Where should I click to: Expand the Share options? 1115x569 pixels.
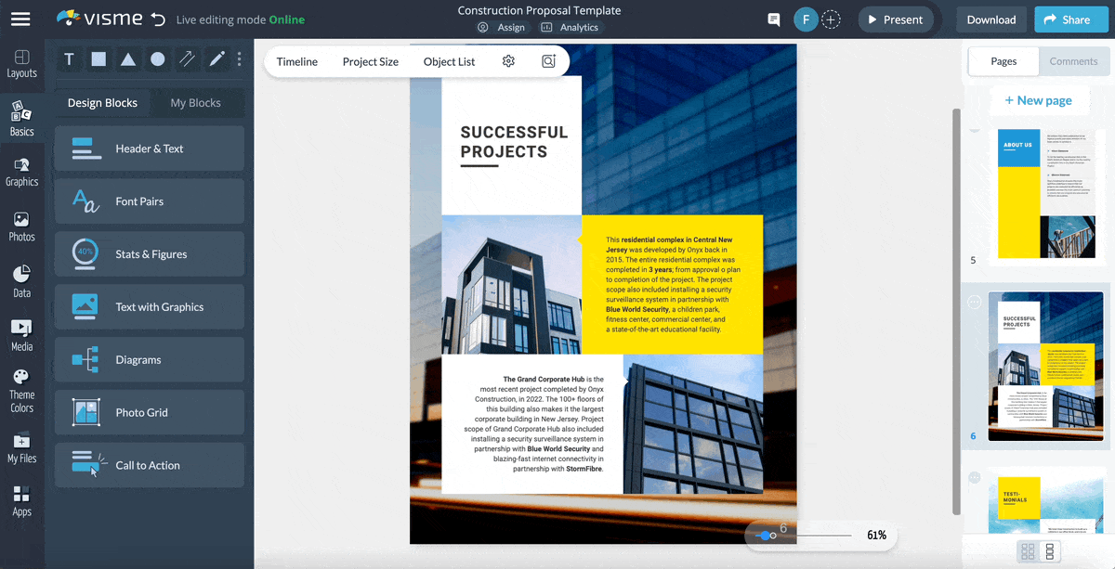click(1070, 19)
